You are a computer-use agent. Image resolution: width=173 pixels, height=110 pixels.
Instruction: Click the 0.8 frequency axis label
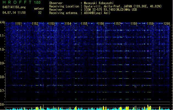[2, 77]
